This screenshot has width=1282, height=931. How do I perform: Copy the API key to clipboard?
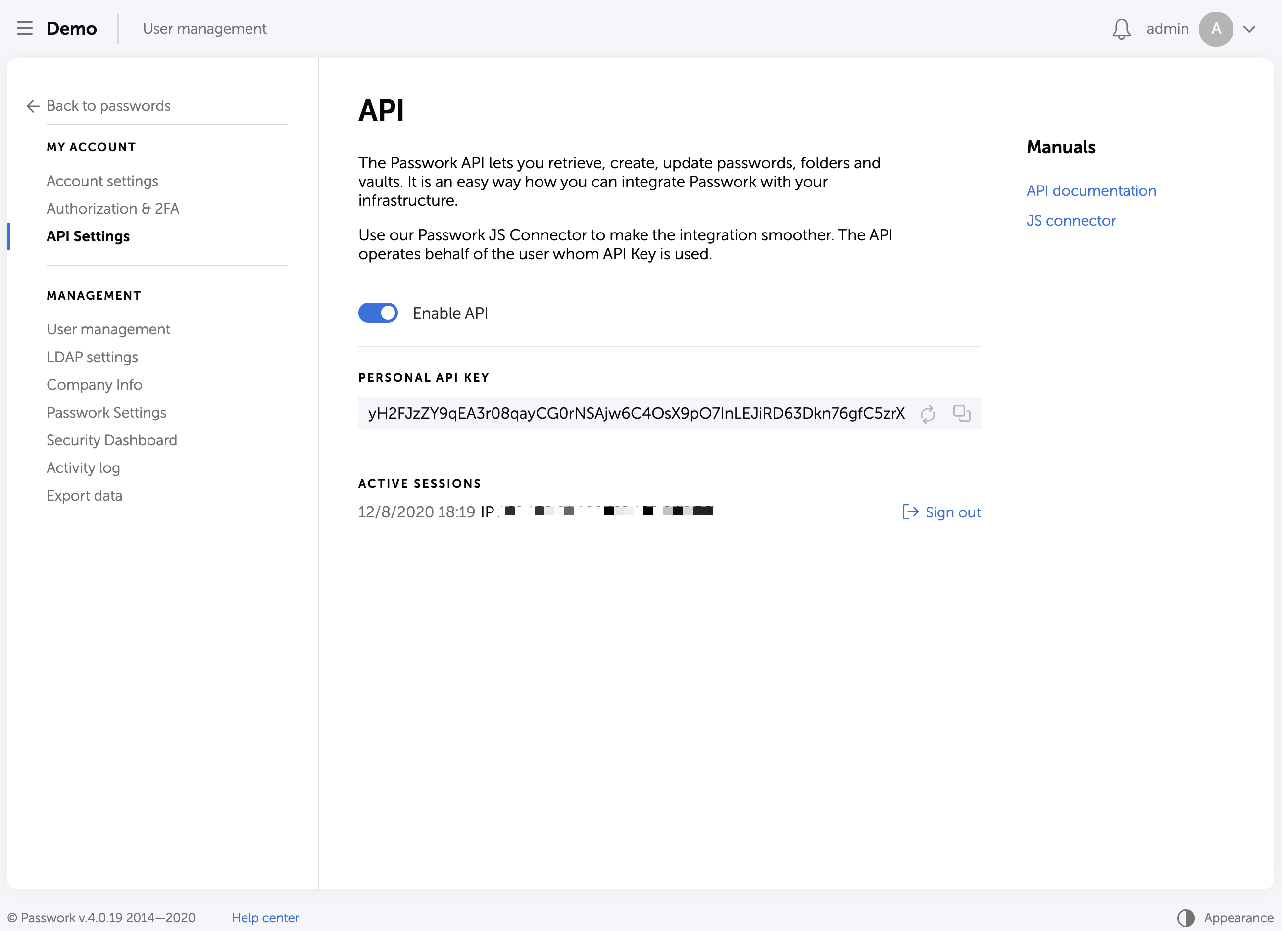coord(961,414)
